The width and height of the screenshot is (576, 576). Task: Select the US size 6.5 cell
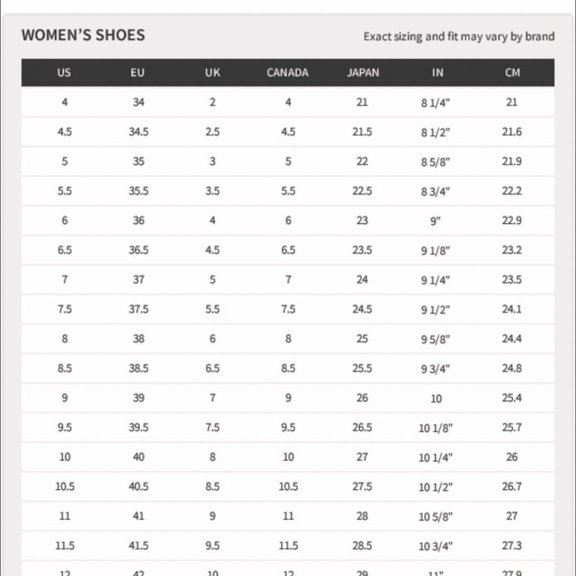[x=65, y=249]
